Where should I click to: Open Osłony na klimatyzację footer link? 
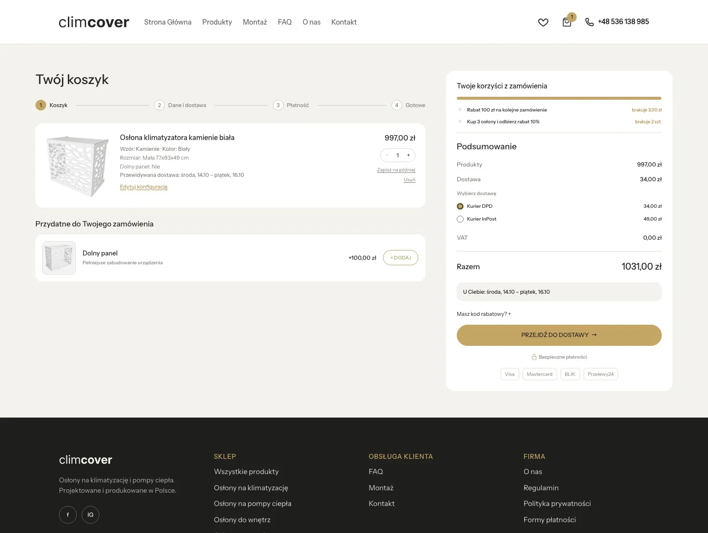[x=251, y=488]
